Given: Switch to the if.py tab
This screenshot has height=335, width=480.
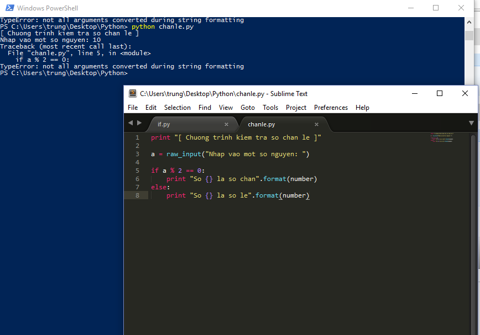Looking at the screenshot, I should pyautogui.click(x=164, y=125).
